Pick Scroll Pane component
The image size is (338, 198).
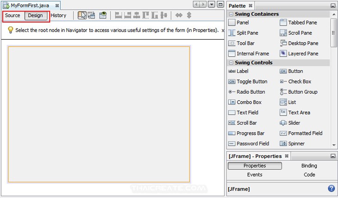[x=296, y=33]
